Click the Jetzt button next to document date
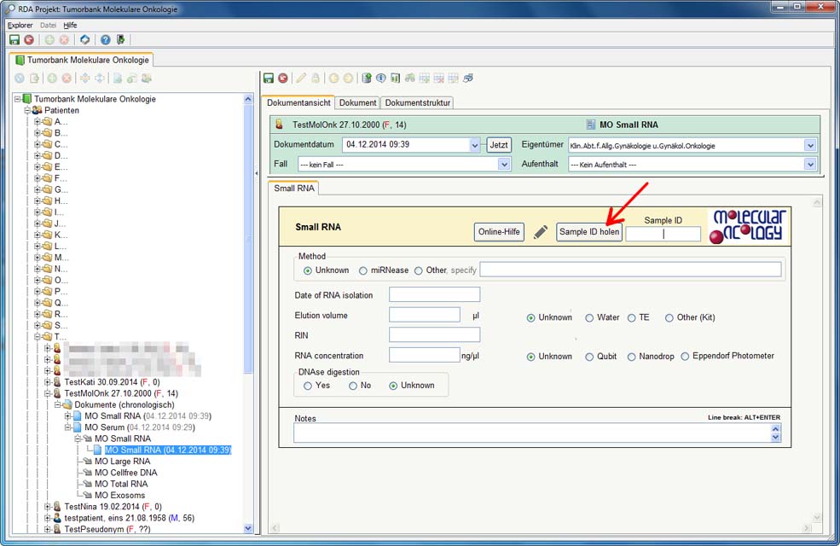 point(499,146)
